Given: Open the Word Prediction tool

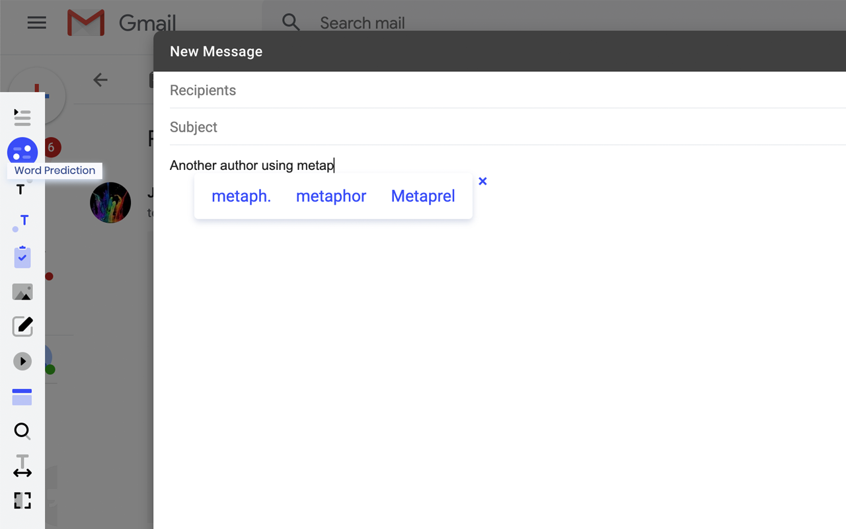Looking at the screenshot, I should coord(22,151).
